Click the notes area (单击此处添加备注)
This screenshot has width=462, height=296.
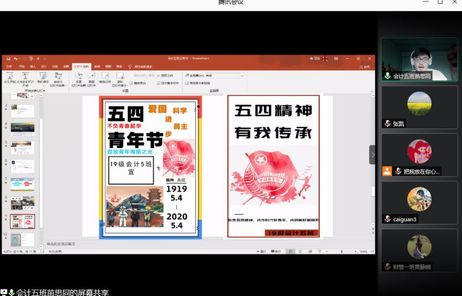tap(61, 244)
